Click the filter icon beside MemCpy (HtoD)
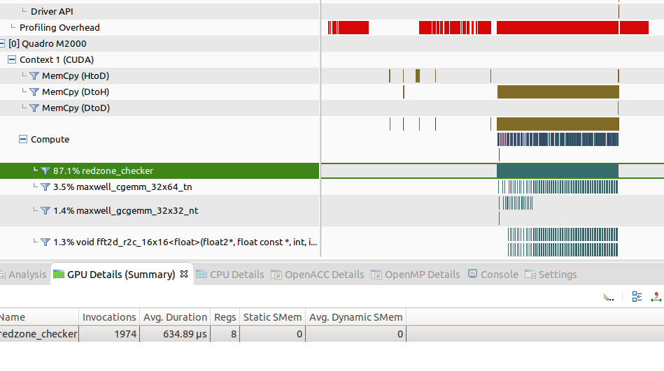 pyautogui.click(x=34, y=75)
